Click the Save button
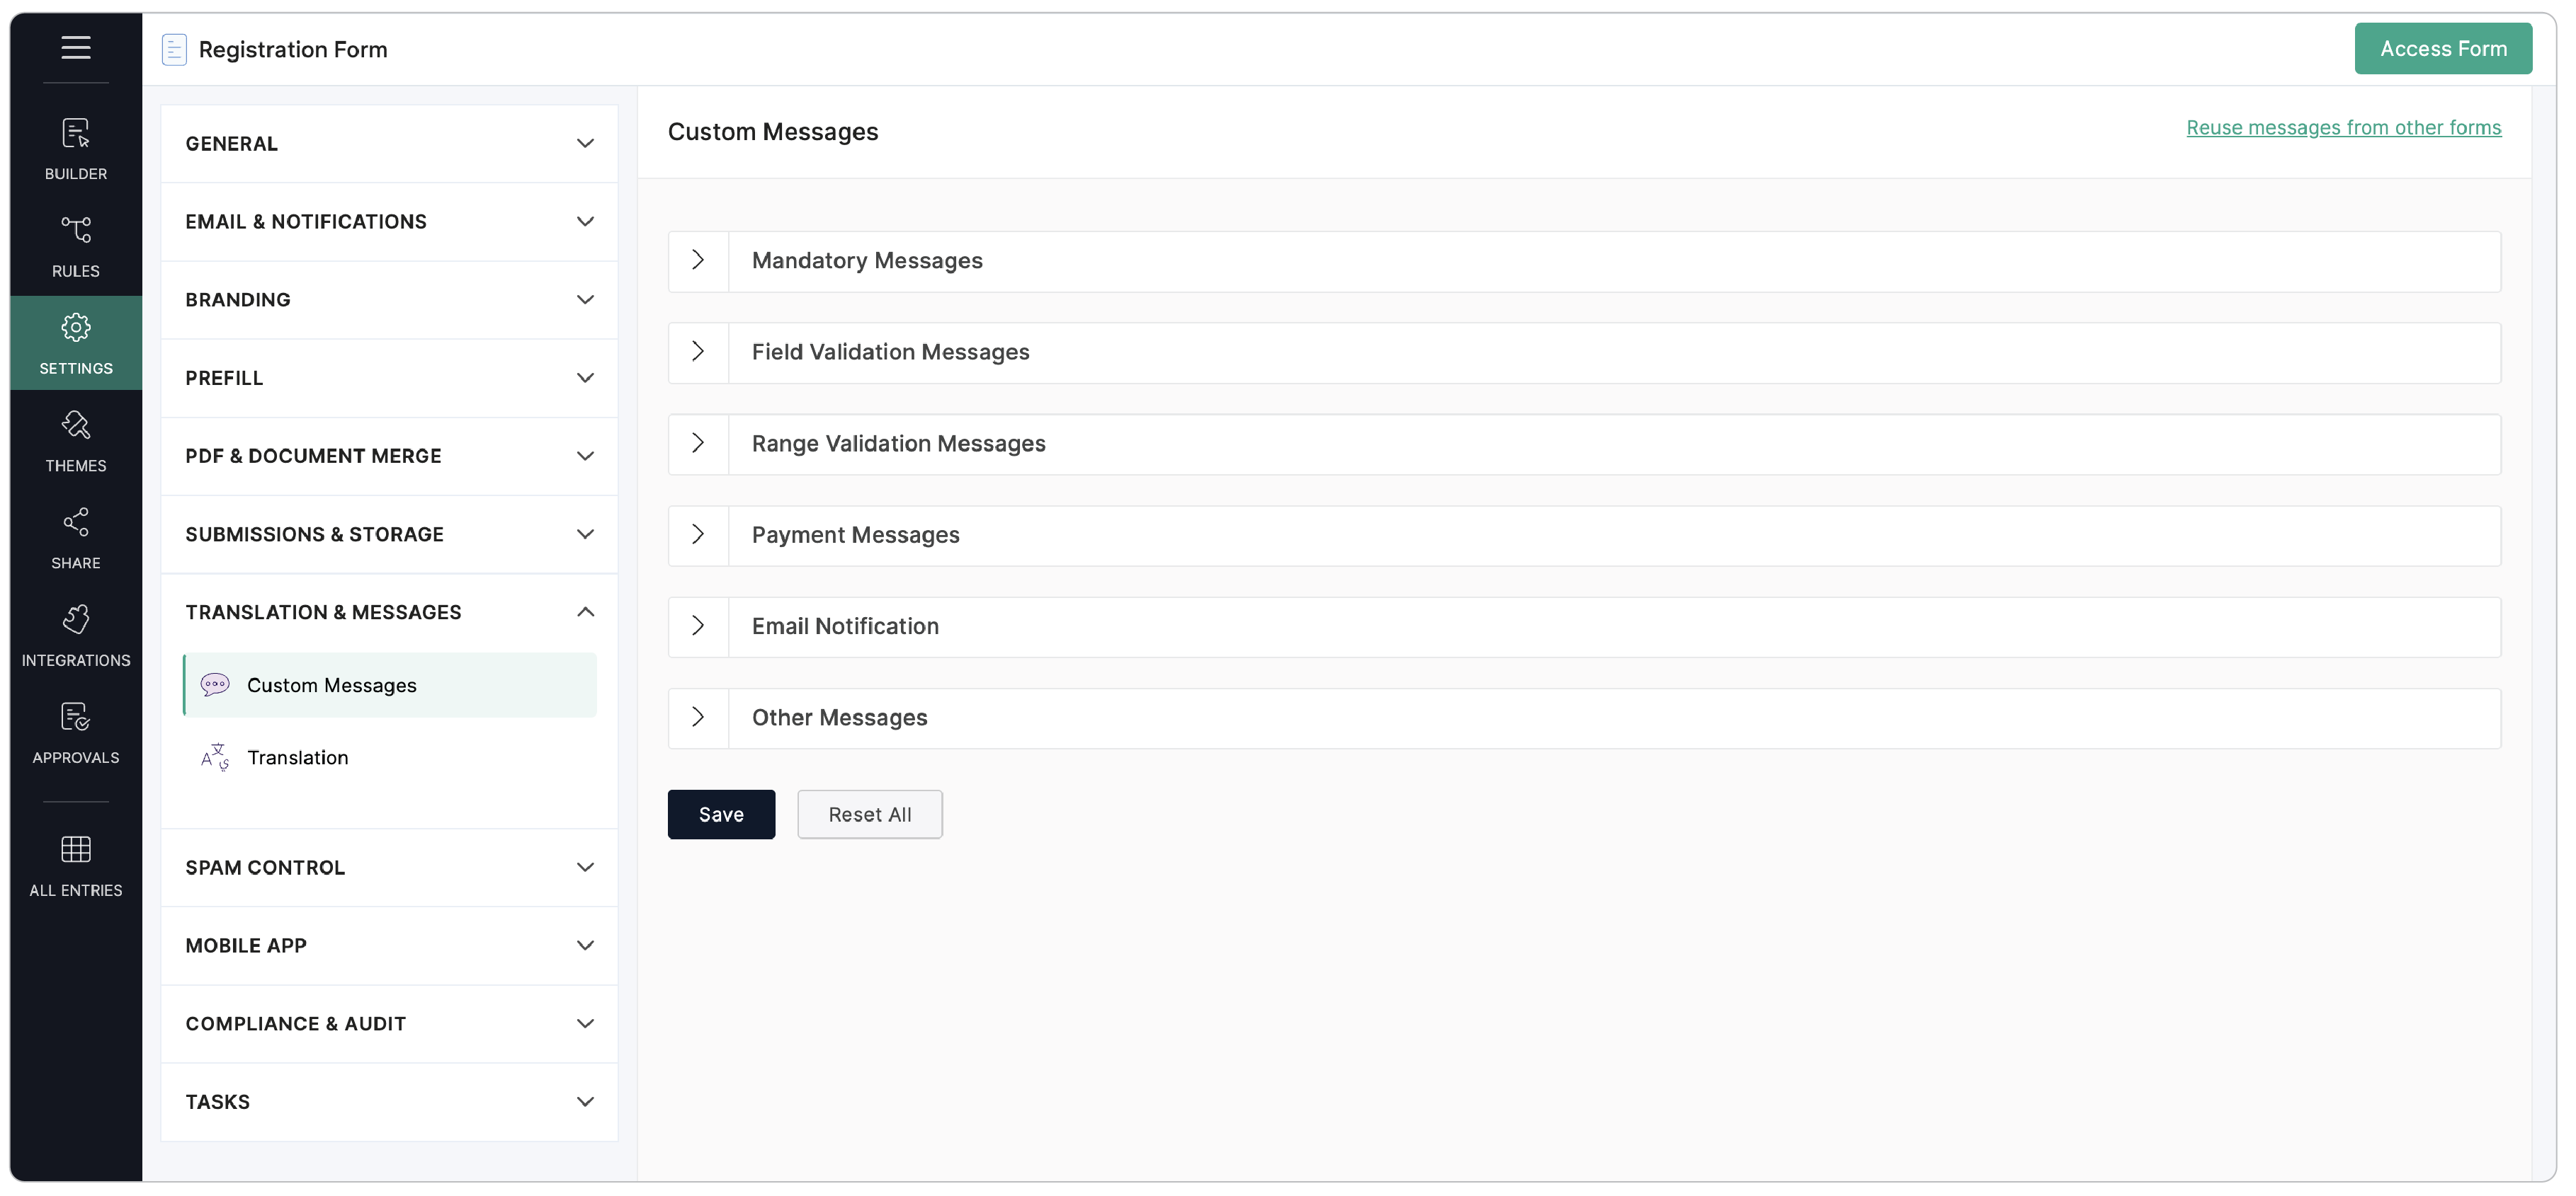This screenshot has height=1196, width=2576. pos(720,815)
